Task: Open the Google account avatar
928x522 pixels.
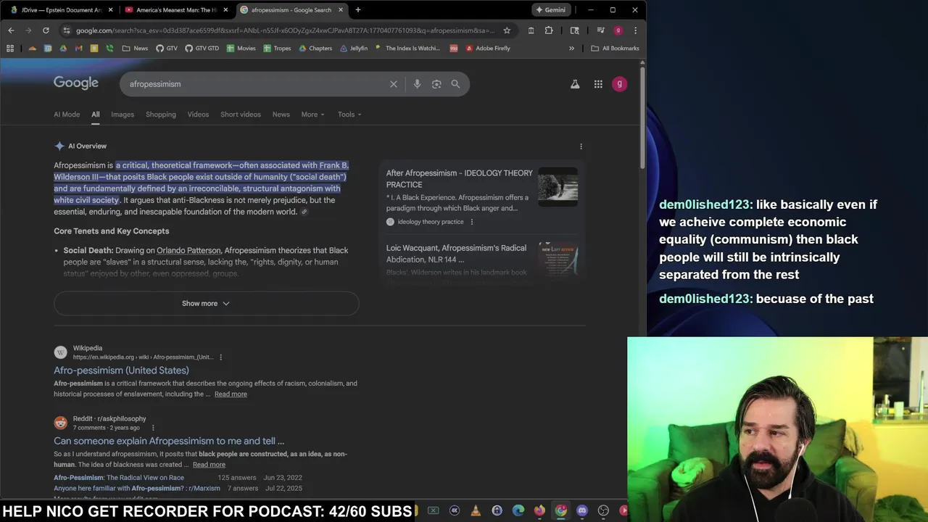Action: (619, 84)
